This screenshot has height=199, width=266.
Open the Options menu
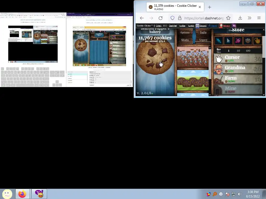(x=185, y=32)
